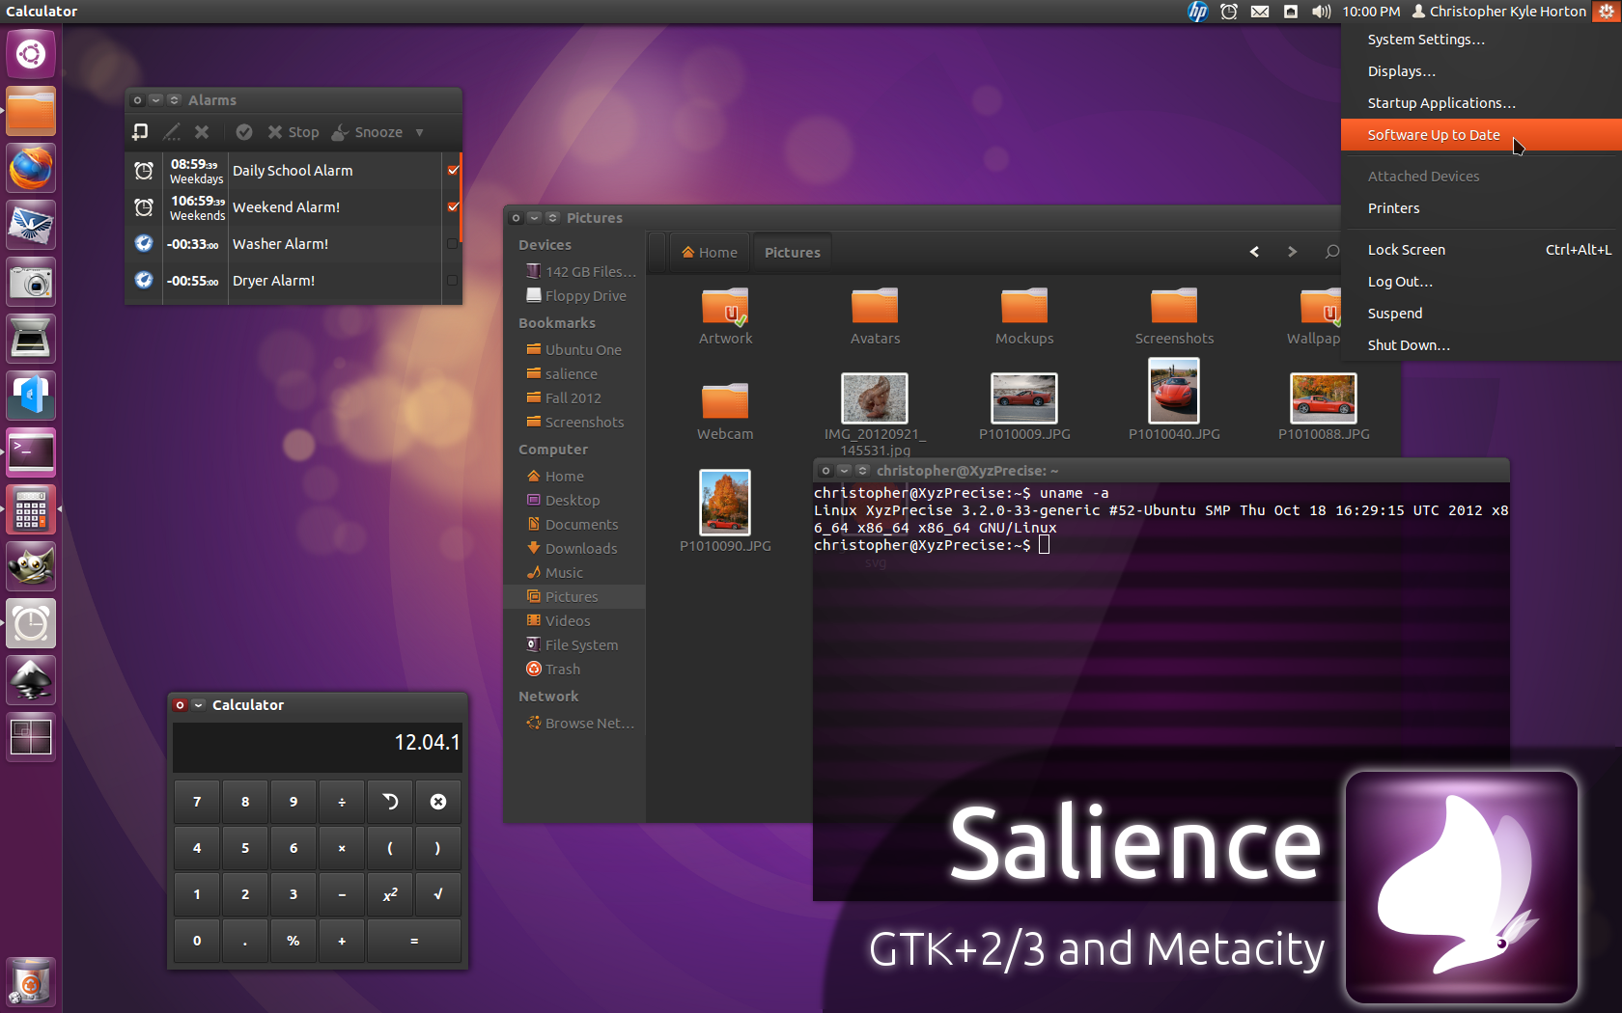The image size is (1622, 1013).
Task: Choose Software Up to Date menu item
Action: [1481, 135]
